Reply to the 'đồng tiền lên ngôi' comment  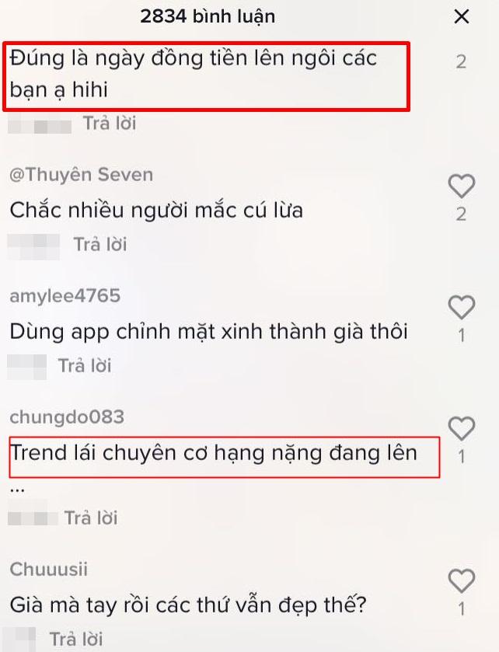(x=110, y=123)
